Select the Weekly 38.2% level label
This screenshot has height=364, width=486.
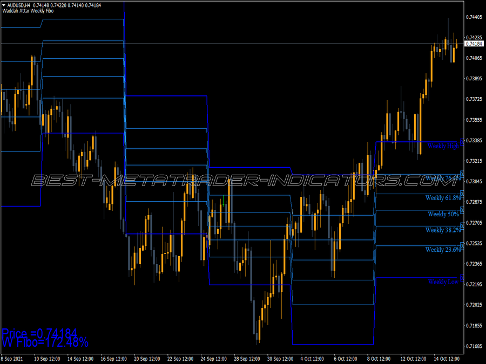(x=443, y=230)
